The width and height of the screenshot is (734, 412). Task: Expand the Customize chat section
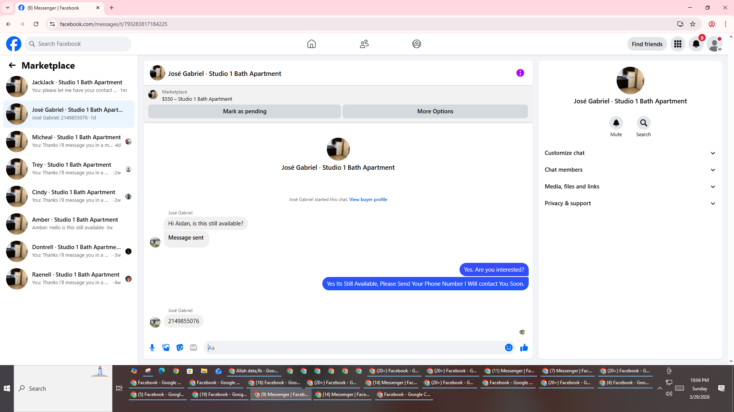[630, 153]
